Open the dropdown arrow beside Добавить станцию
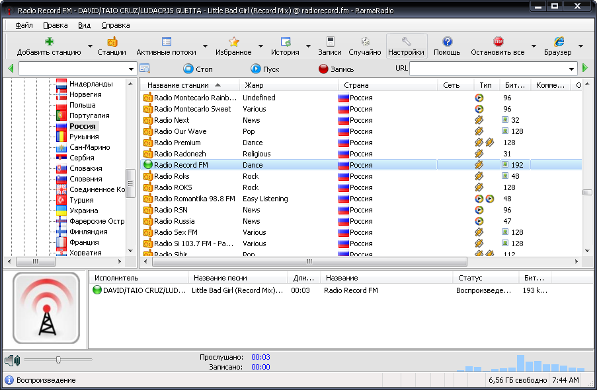The width and height of the screenshot is (597, 390). coord(90,46)
